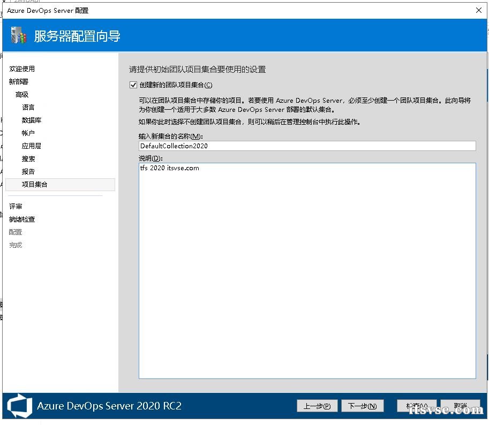489x425 pixels.
Task: Select the 数据库 step
Action: 32,120
